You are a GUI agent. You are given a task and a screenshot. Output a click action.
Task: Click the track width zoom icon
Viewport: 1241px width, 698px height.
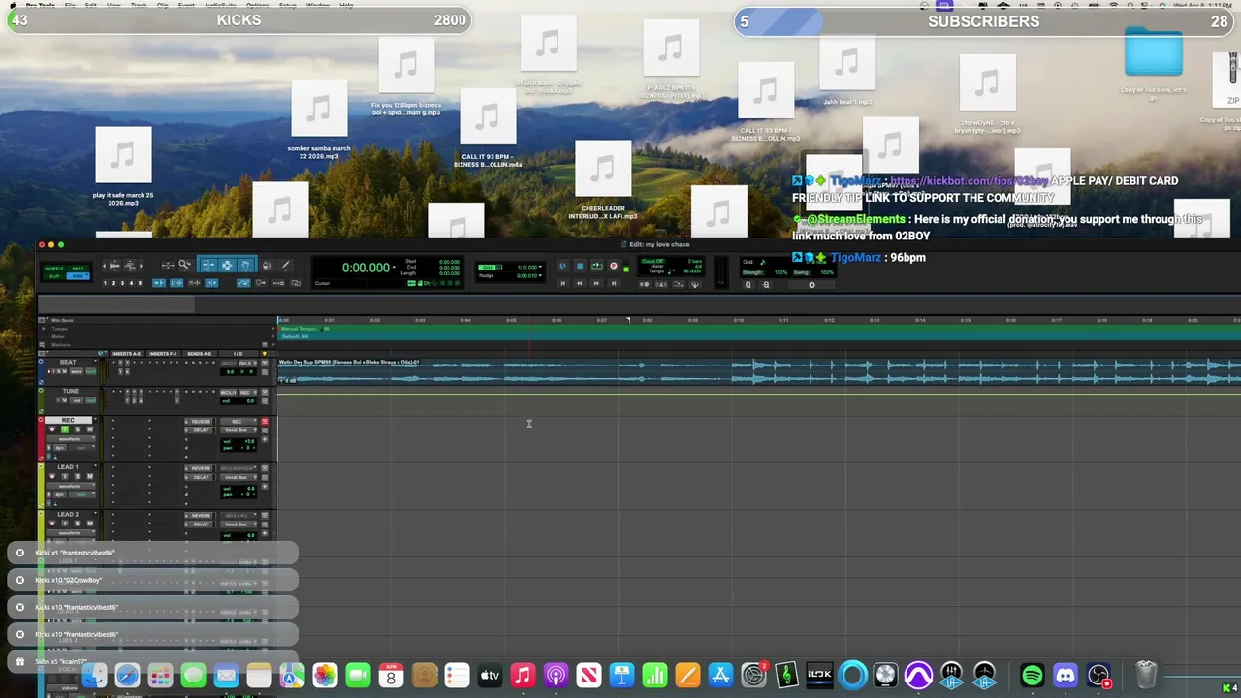tap(168, 266)
